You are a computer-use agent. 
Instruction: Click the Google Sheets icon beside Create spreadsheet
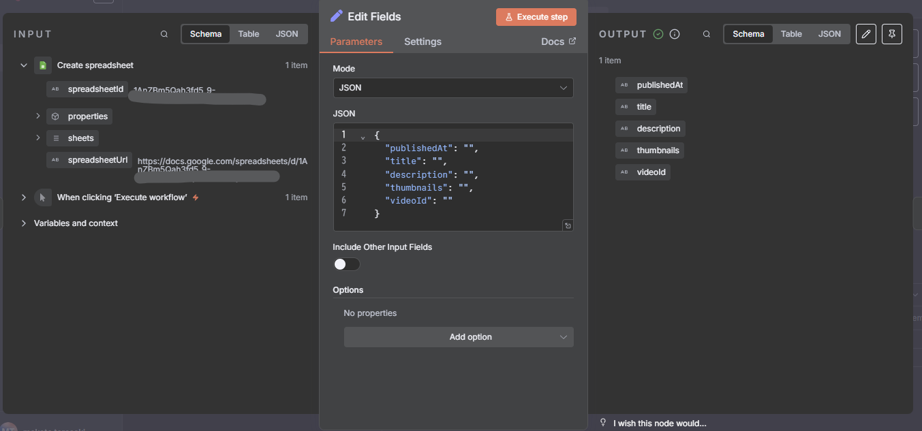pos(43,65)
